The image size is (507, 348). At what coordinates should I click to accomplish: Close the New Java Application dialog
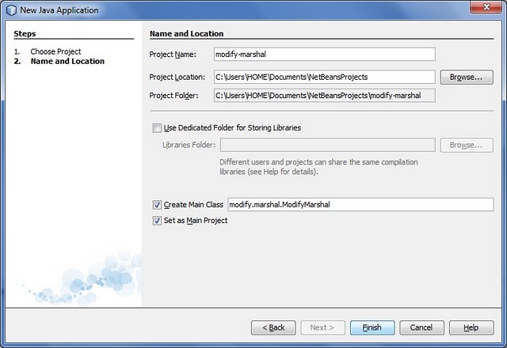(x=486, y=7)
